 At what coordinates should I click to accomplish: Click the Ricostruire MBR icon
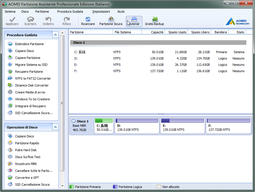(x=10, y=164)
